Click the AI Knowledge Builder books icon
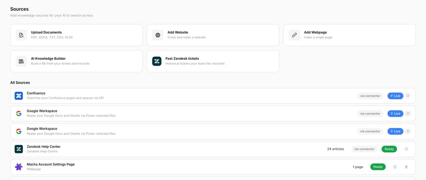The image size is (426, 180). (21, 61)
